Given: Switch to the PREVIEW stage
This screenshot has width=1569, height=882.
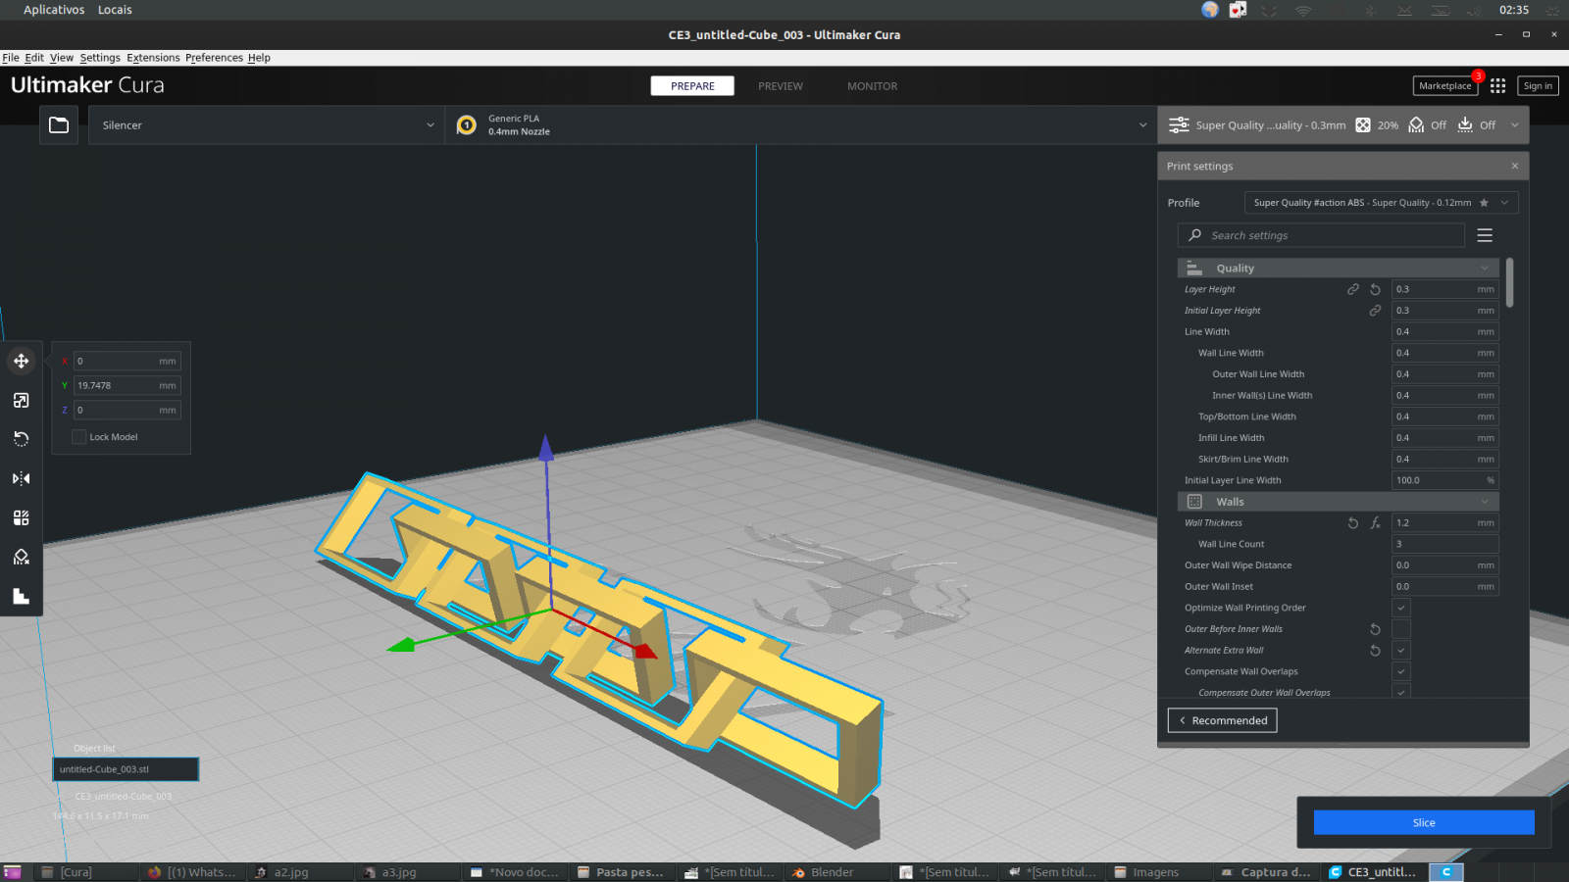Looking at the screenshot, I should [781, 86].
